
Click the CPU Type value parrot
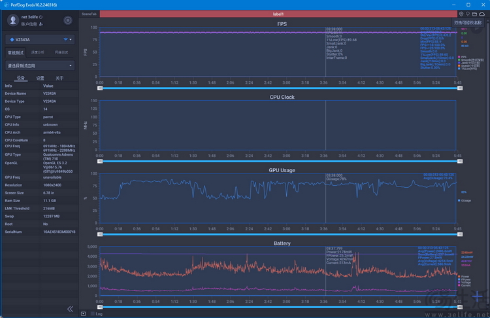point(48,116)
